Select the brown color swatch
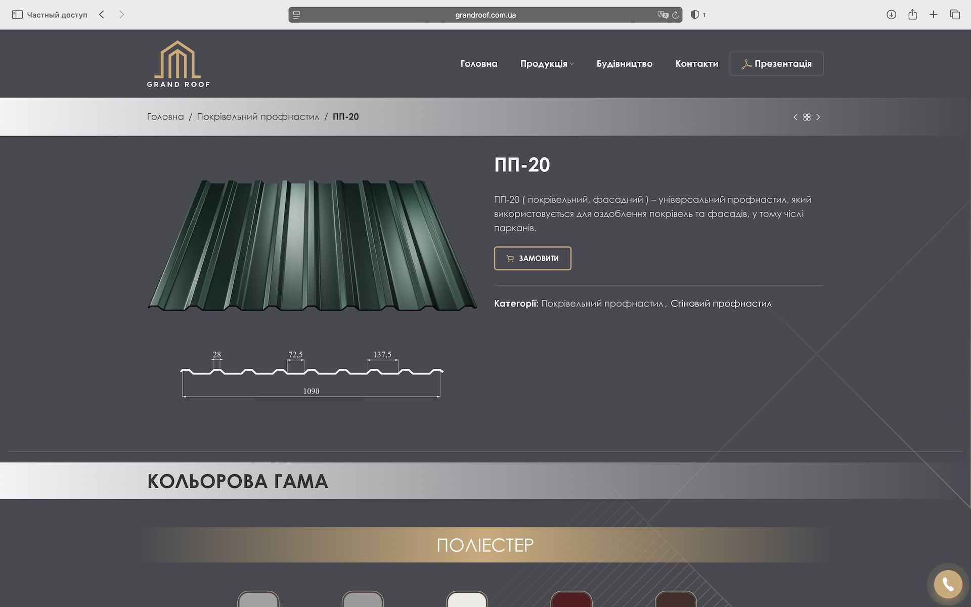This screenshot has width=971, height=607. tap(676, 599)
